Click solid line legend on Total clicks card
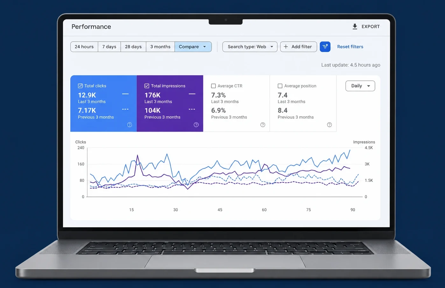 point(125,94)
